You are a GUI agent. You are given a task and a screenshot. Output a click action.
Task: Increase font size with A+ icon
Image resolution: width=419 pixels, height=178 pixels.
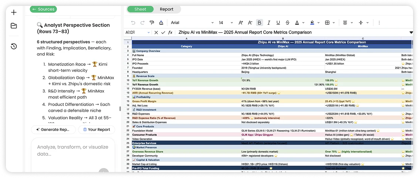click(241, 22)
